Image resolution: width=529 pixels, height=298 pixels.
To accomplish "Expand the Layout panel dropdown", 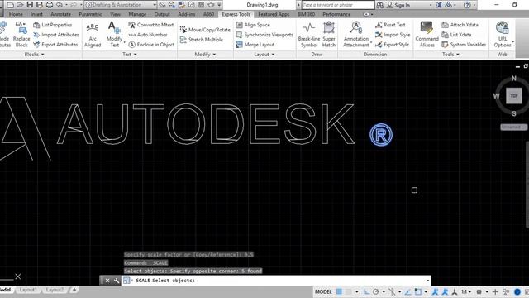I will [264, 54].
